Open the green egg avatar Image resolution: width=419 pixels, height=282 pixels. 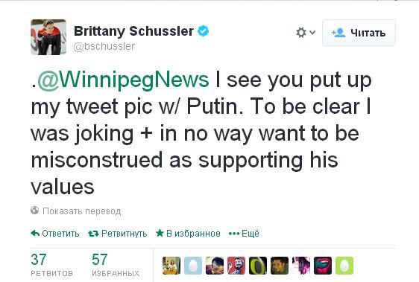pyautogui.click(x=344, y=266)
